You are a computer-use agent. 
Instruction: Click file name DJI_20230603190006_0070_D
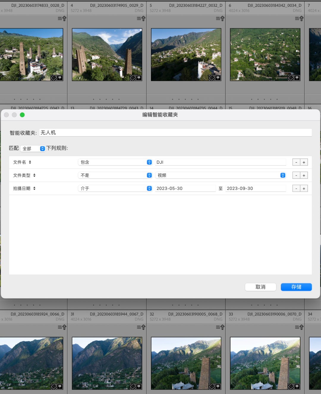pos(275,314)
